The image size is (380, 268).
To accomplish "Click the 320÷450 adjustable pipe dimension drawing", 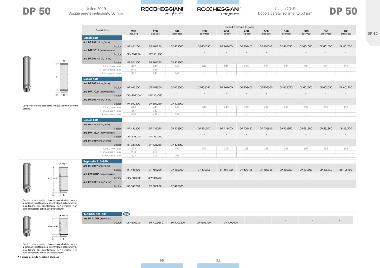I will pos(62,227).
